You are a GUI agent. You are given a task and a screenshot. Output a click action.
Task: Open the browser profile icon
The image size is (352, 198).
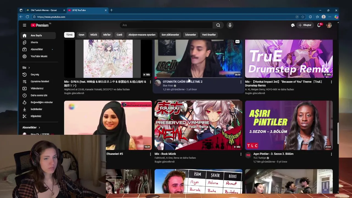coord(324,17)
